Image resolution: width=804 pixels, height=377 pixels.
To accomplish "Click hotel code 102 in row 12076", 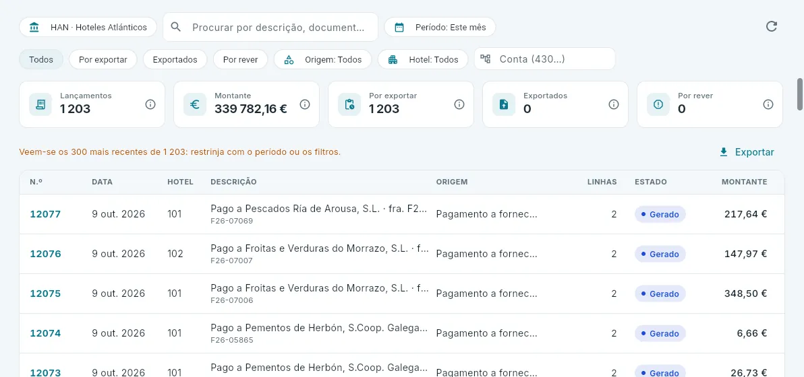I will point(175,254).
